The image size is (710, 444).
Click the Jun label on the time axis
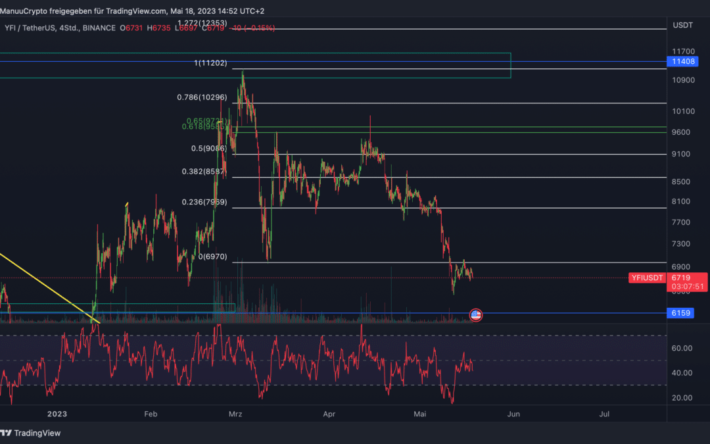(x=513, y=414)
